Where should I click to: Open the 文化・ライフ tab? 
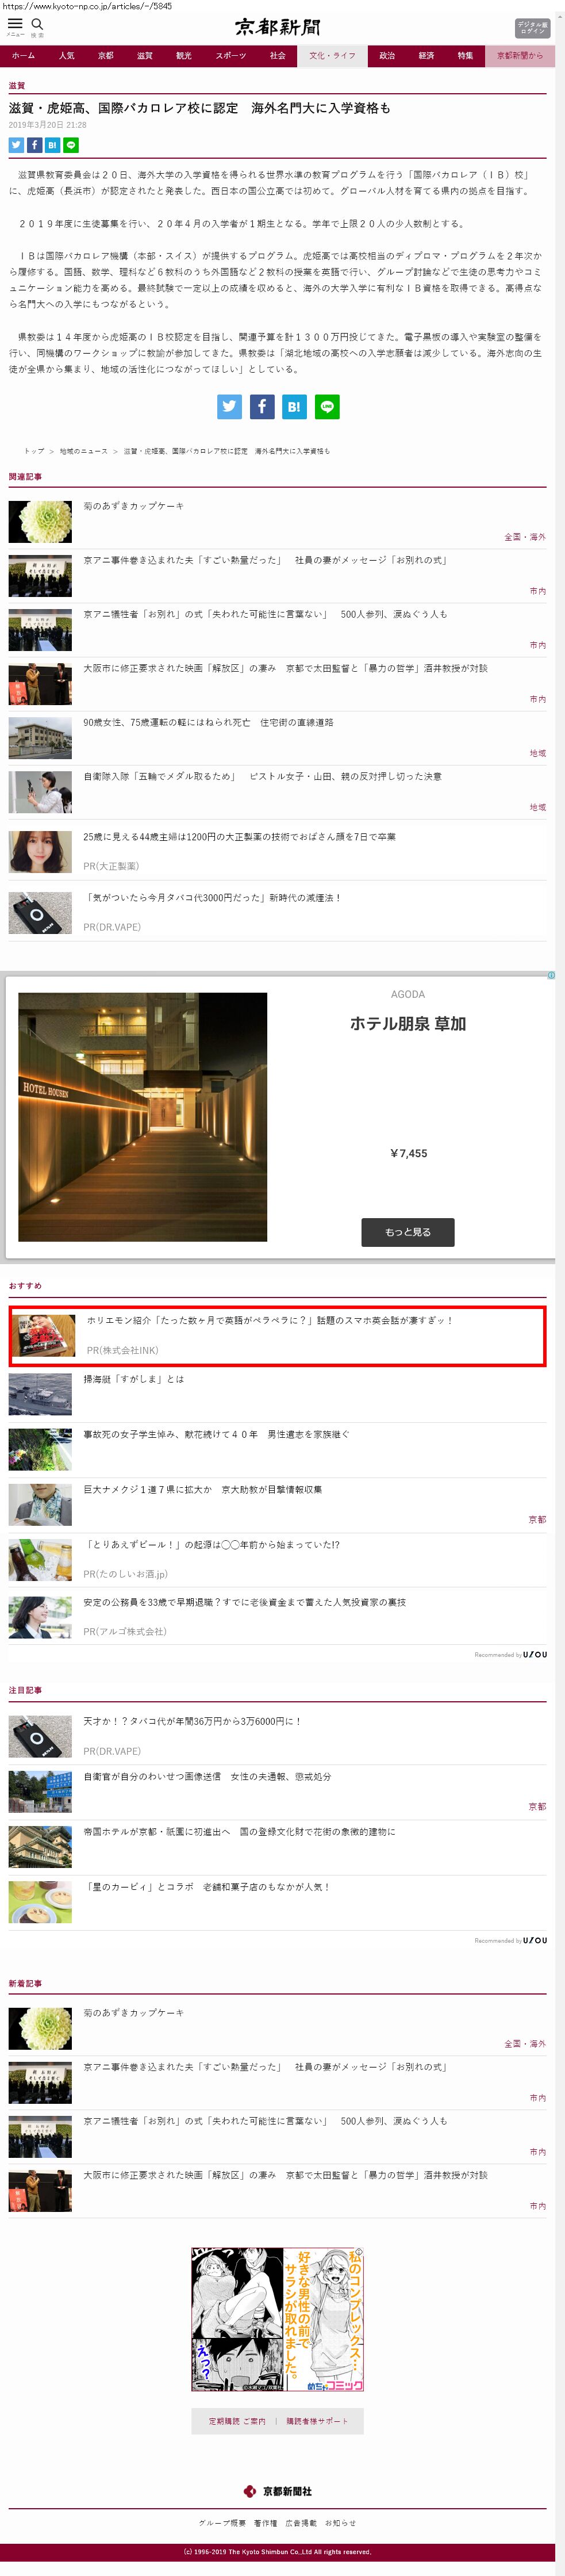(332, 56)
